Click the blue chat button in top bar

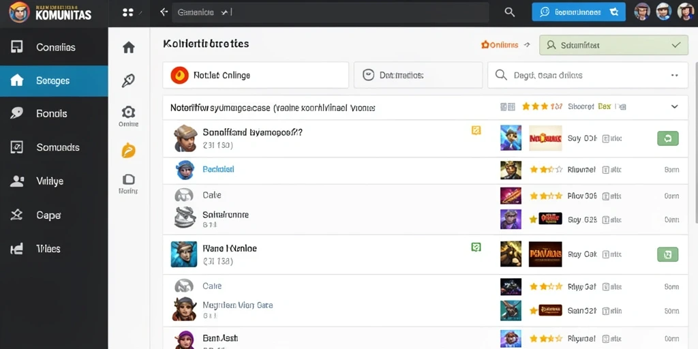(579, 12)
